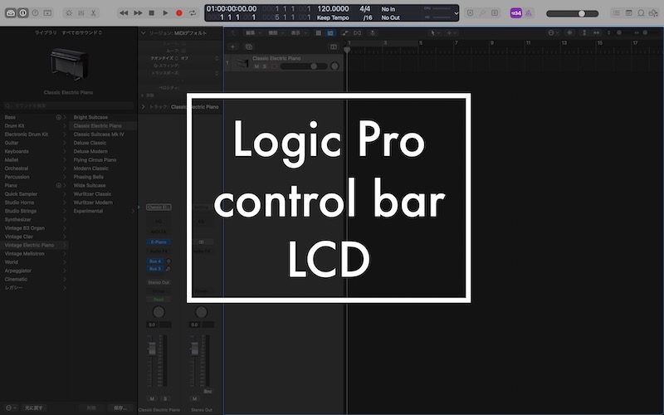Screen dimensions: 664x415
Task: Click the Play transport button
Action: (x=165, y=13)
